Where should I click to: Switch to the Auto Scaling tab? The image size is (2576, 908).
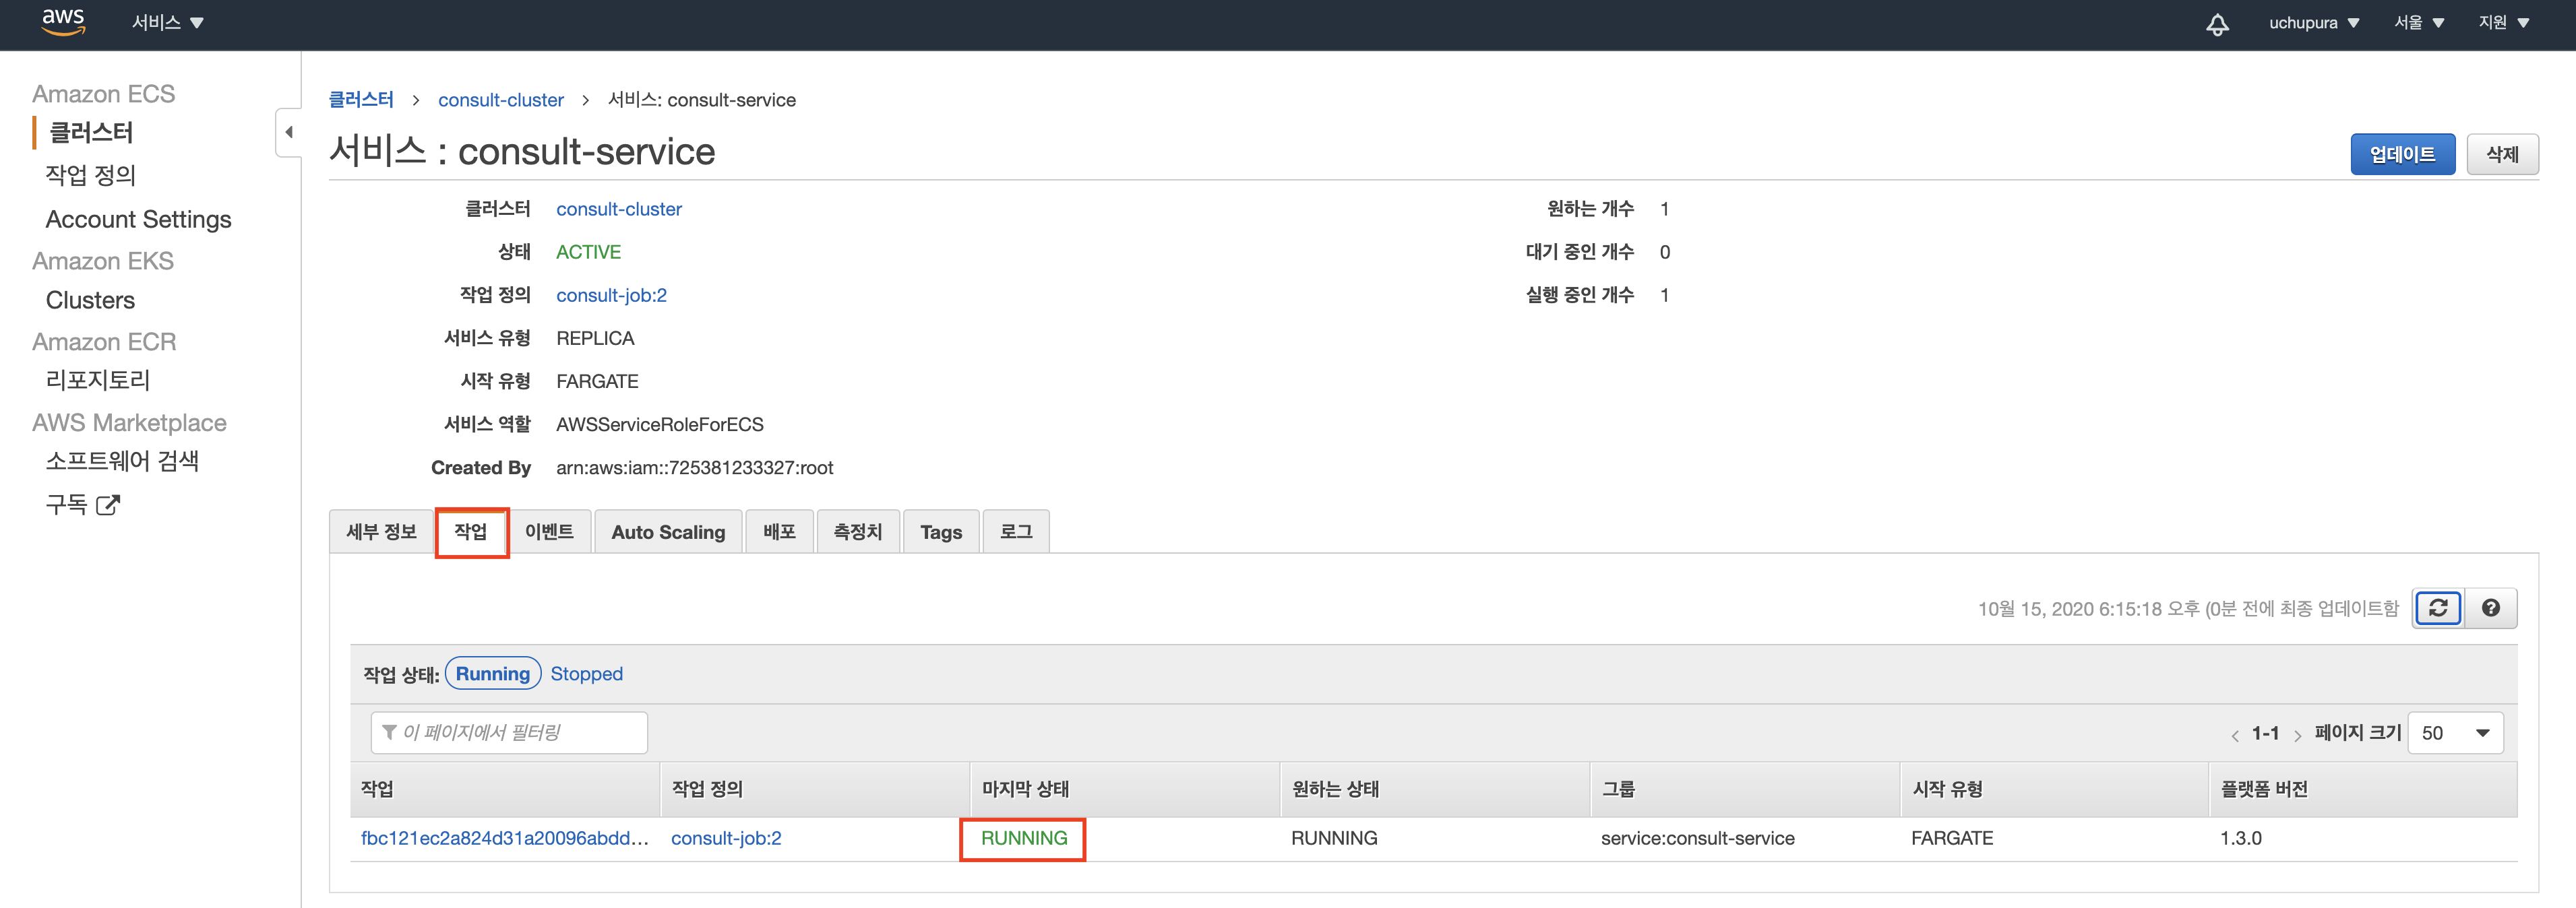coord(668,531)
